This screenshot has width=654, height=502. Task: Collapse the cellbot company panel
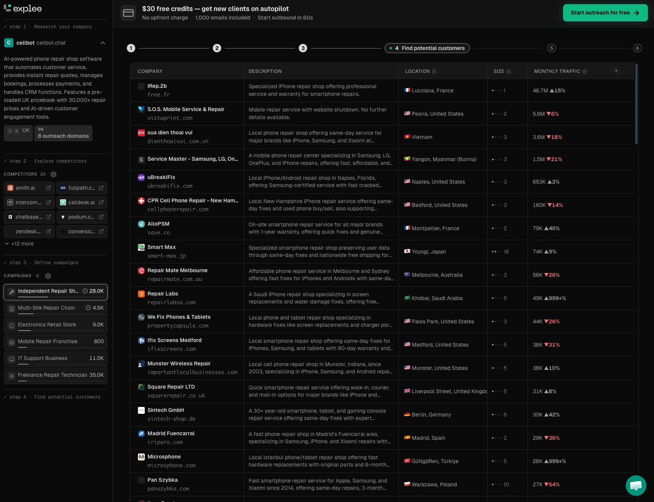coord(103,43)
